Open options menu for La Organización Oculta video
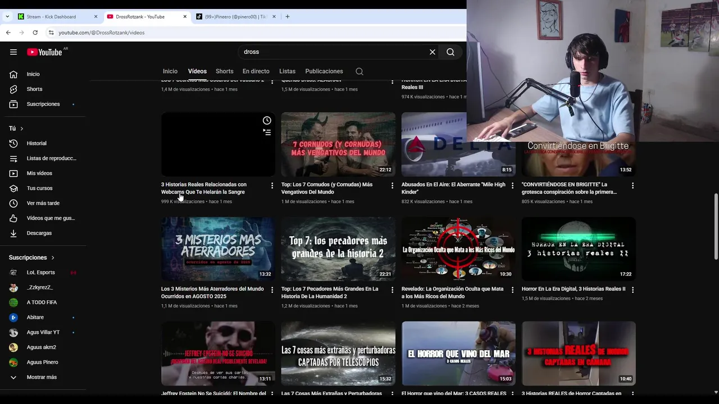 click(512, 290)
